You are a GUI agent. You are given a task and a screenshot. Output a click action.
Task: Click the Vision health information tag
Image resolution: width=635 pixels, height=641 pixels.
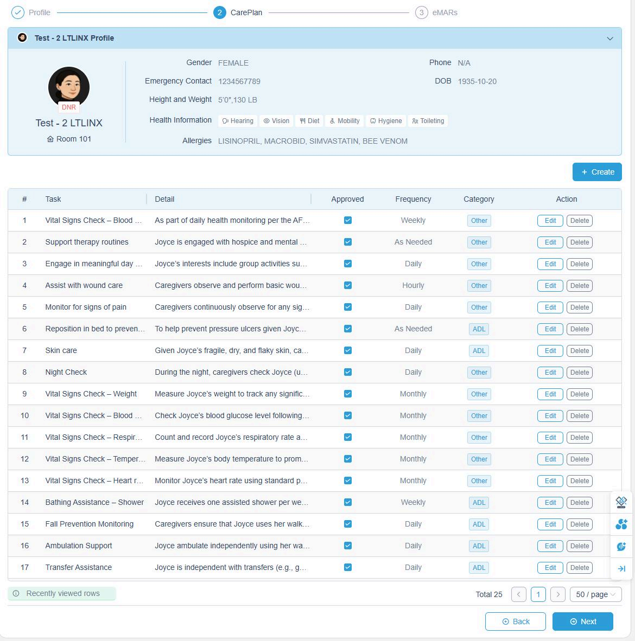276,121
